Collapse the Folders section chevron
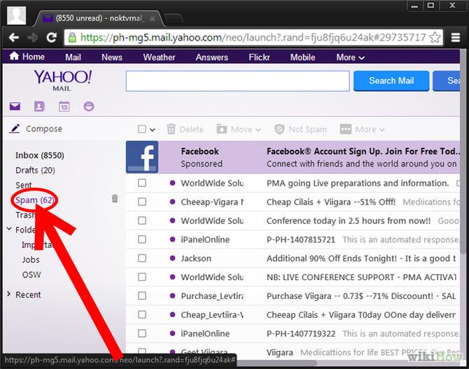 (x=9, y=229)
